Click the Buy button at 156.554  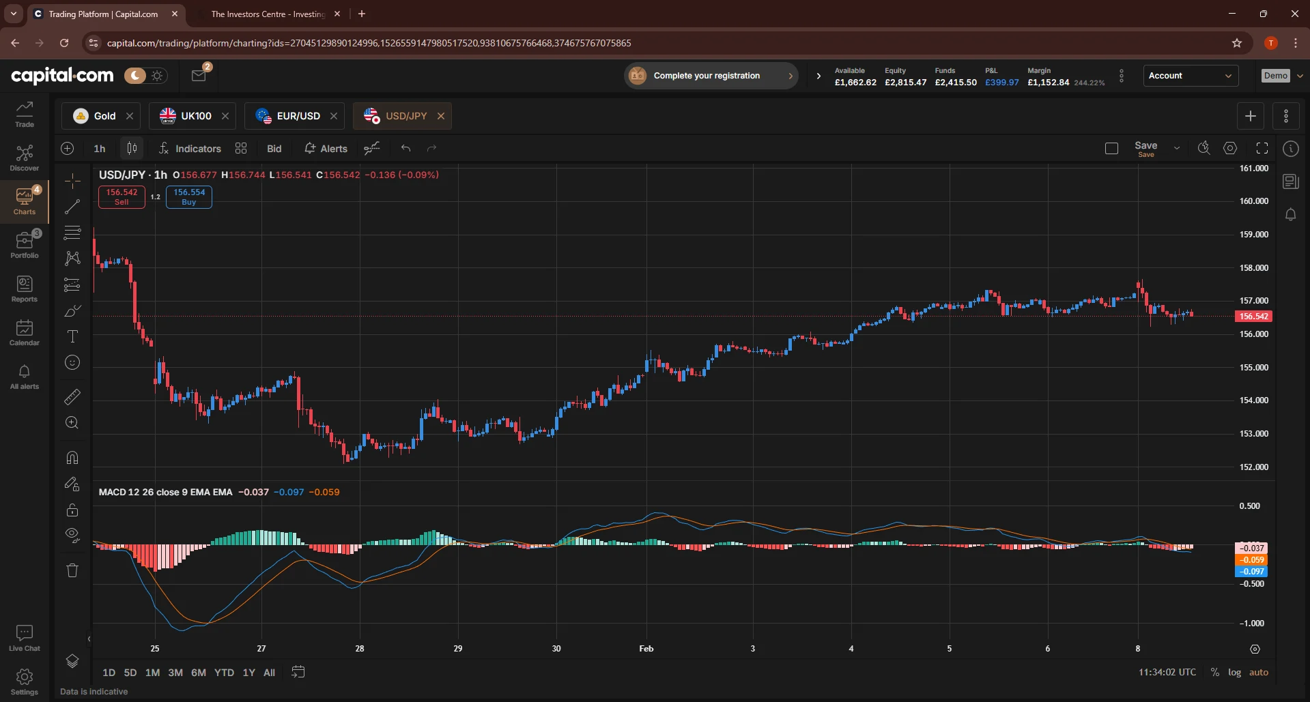tap(188, 197)
